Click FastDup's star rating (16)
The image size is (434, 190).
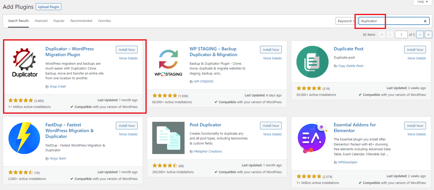click(x=21, y=172)
